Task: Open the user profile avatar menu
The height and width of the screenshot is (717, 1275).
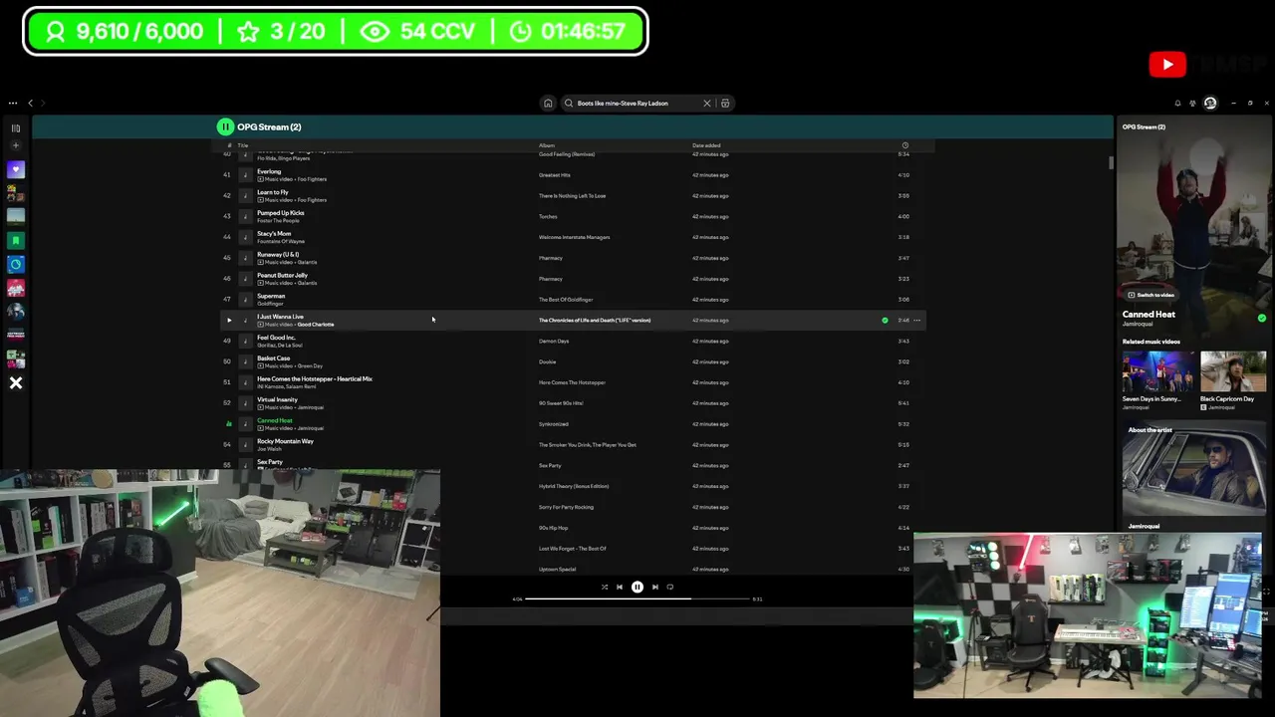Action: click(x=1210, y=103)
